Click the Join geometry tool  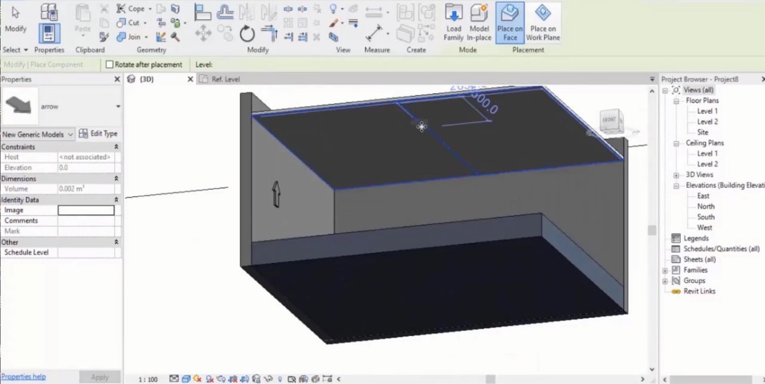pyautogui.click(x=129, y=36)
